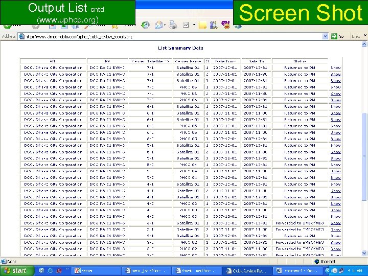
Task: Switch to the Gmail taskbar window
Action: [x=196, y=270]
